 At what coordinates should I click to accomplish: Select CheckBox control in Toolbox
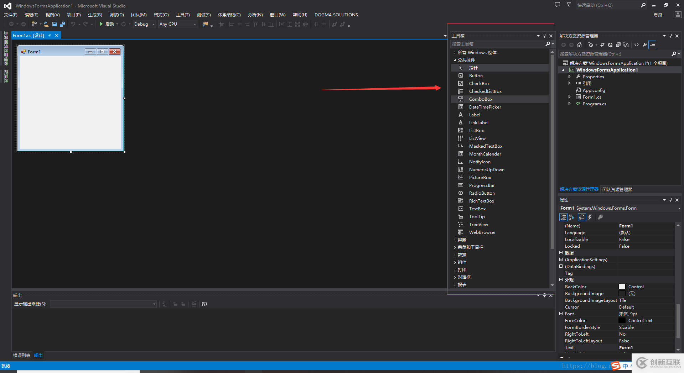(x=500, y=83)
